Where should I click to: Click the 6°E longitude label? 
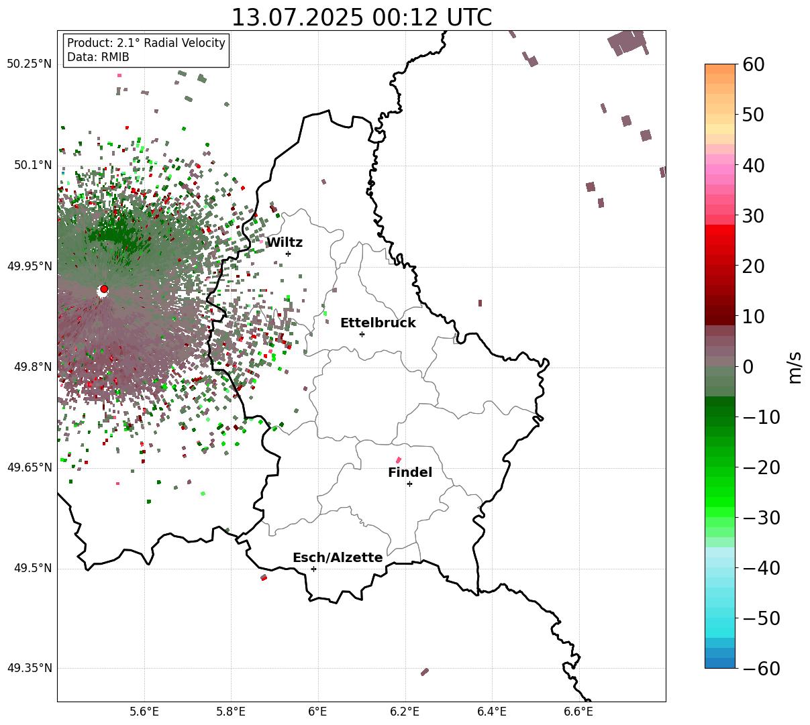coord(318,712)
